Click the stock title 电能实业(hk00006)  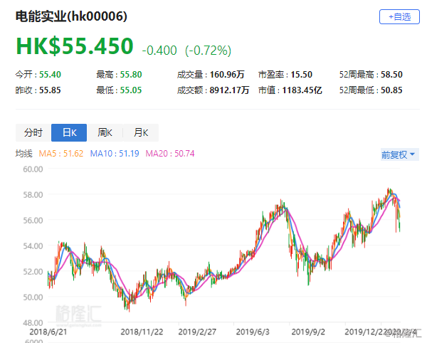71,16
